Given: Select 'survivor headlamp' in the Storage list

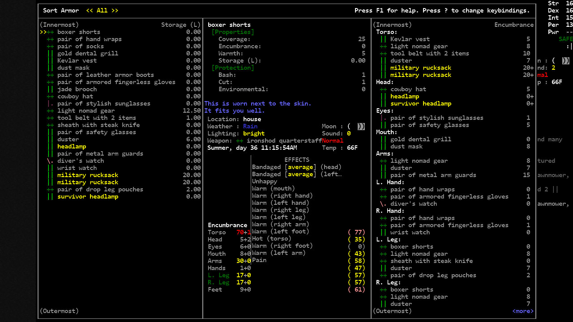Looking at the screenshot, I should (88, 196).
